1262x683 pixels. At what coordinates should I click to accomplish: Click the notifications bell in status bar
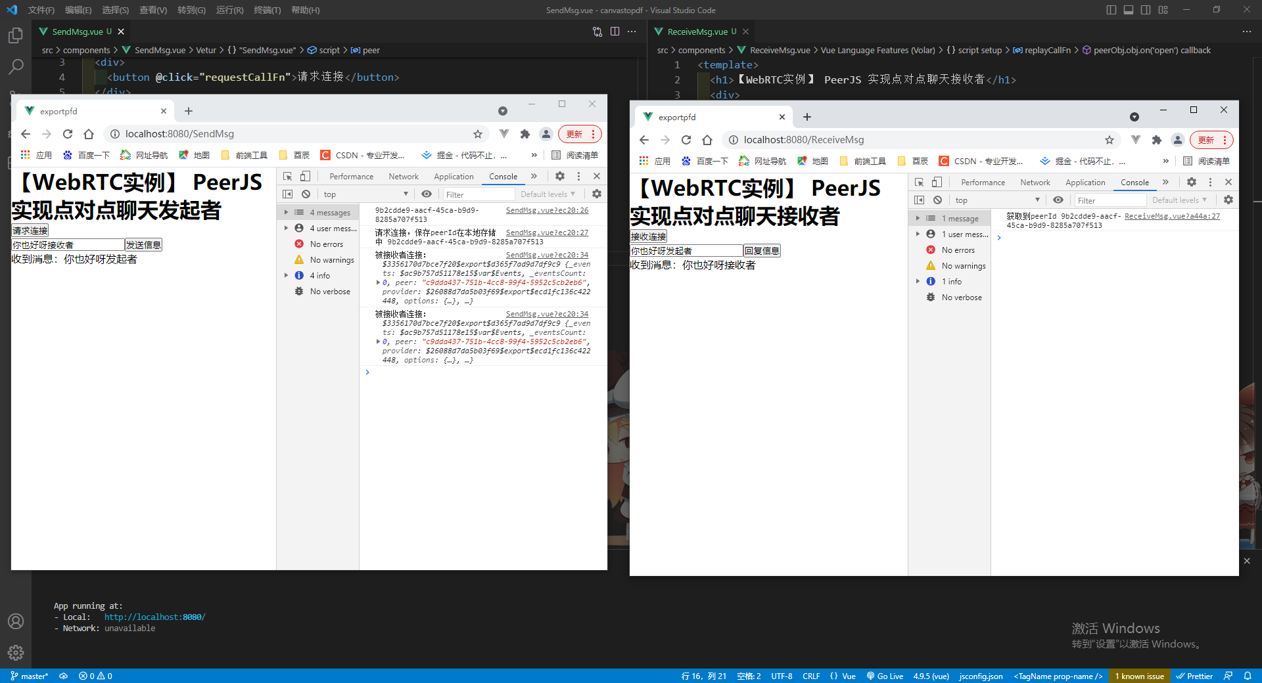[x=1248, y=676]
